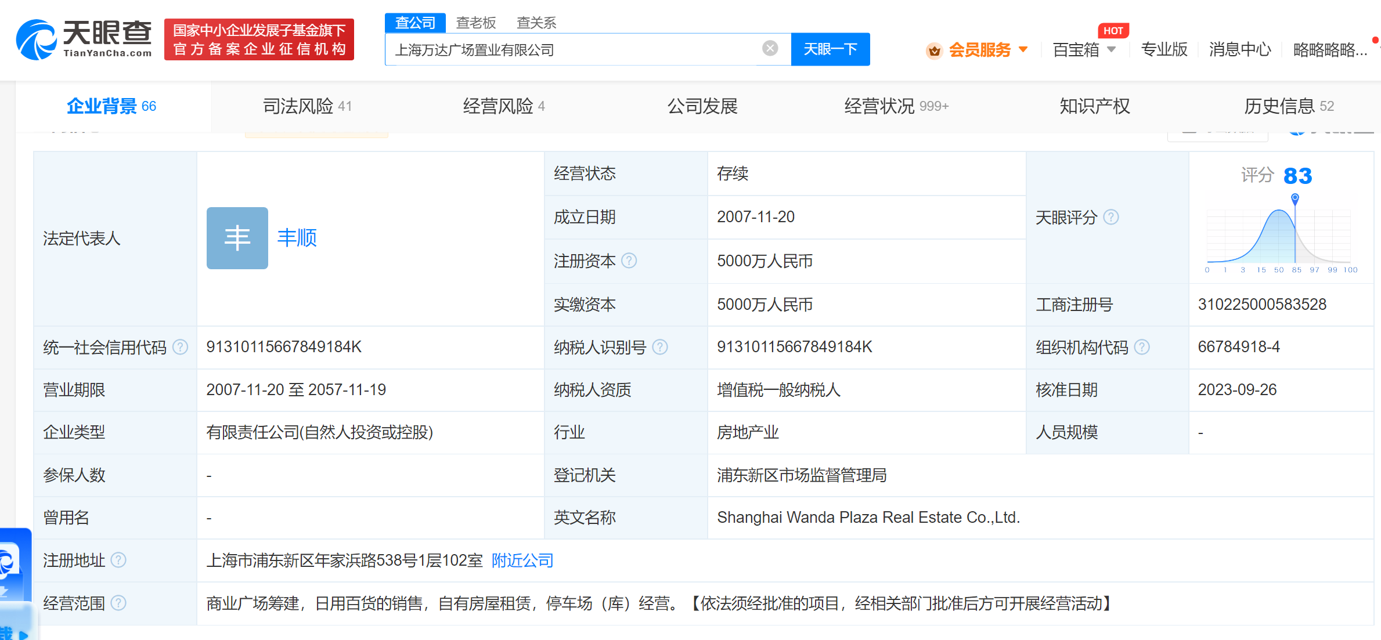Click registration number 310225000583528
This screenshot has height=640, width=1381.
click(x=1262, y=304)
